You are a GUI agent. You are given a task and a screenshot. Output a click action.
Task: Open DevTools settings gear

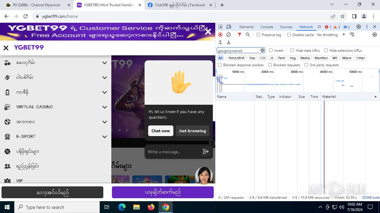(359, 27)
